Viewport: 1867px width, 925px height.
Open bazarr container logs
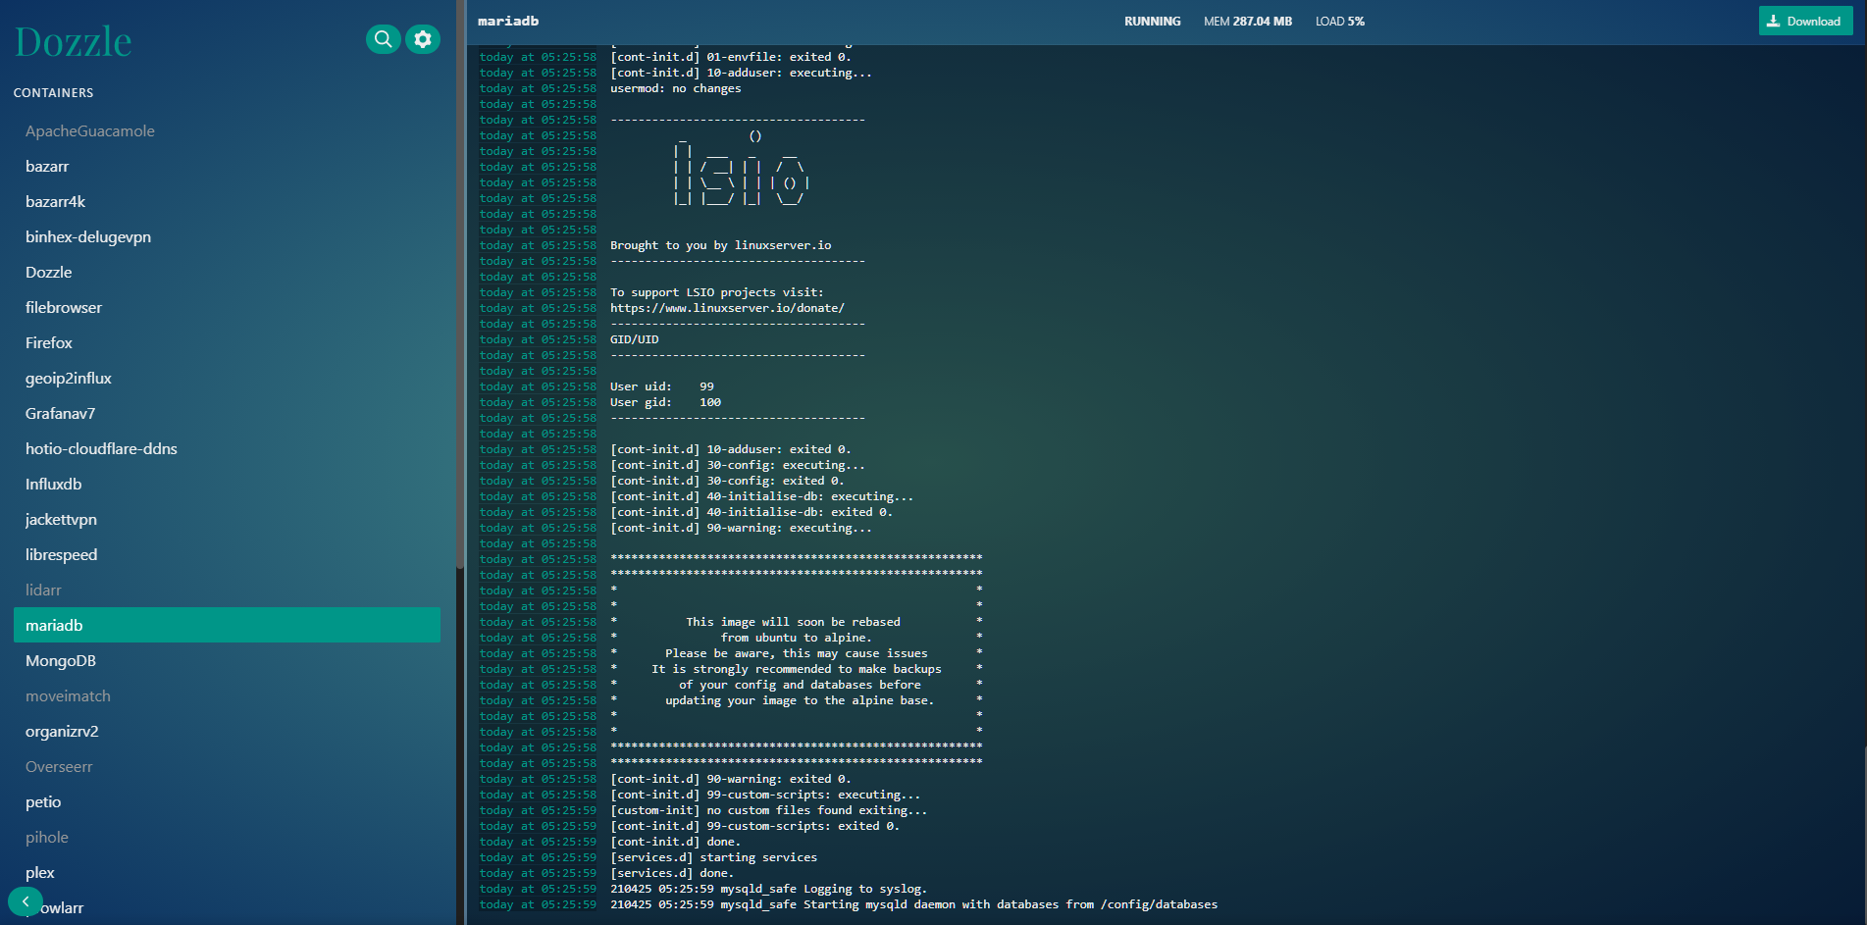(x=47, y=167)
